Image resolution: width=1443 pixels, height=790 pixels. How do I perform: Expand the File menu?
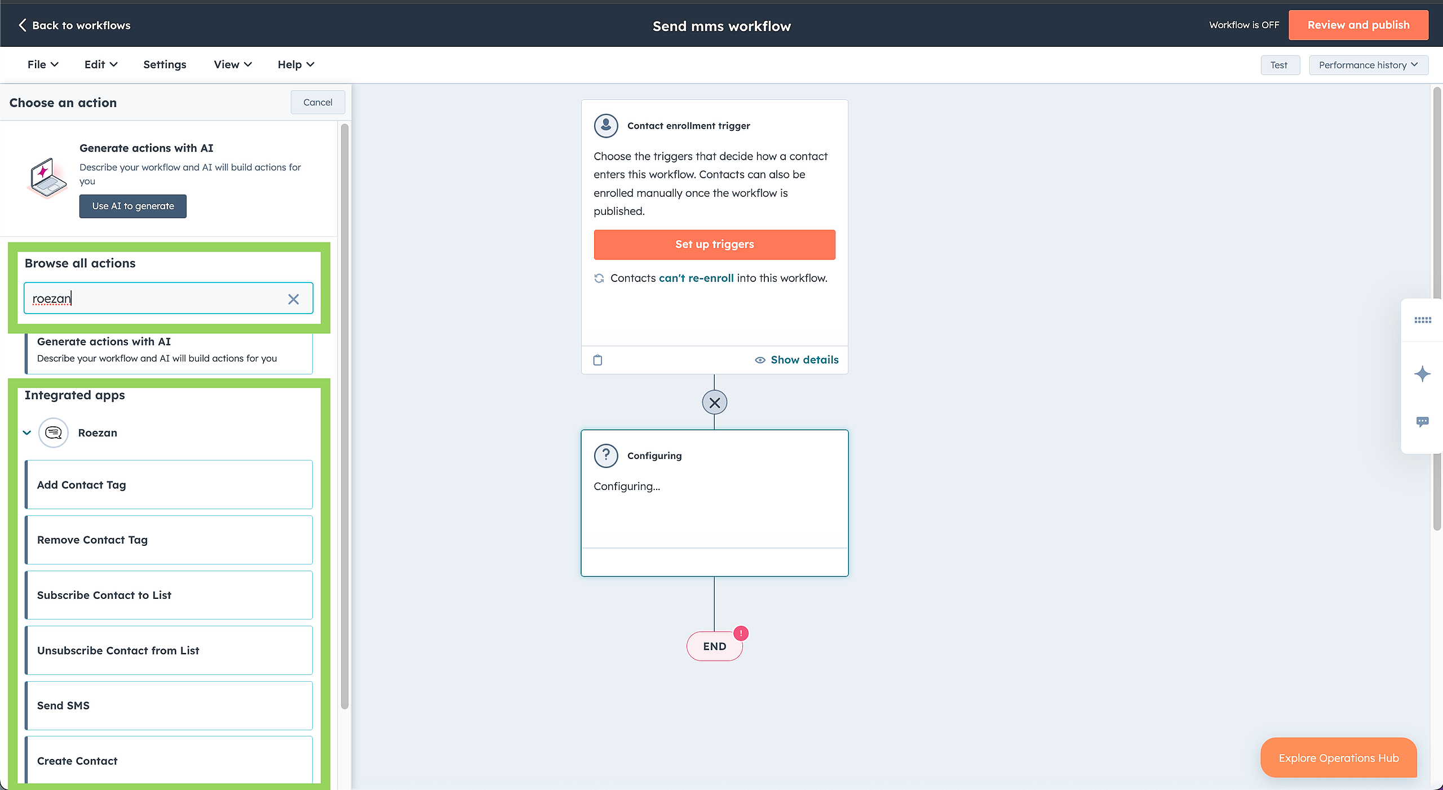coord(43,64)
